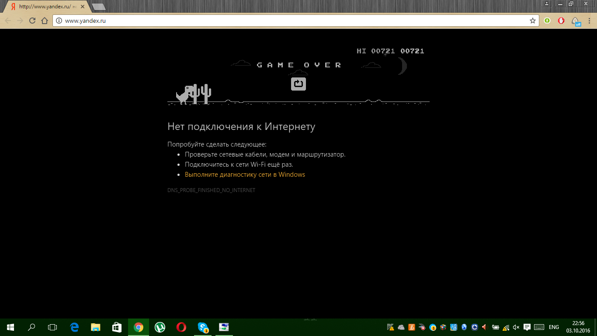This screenshot has width=597, height=336.
Task: Click the back navigation arrow
Action: [x=8, y=21]
